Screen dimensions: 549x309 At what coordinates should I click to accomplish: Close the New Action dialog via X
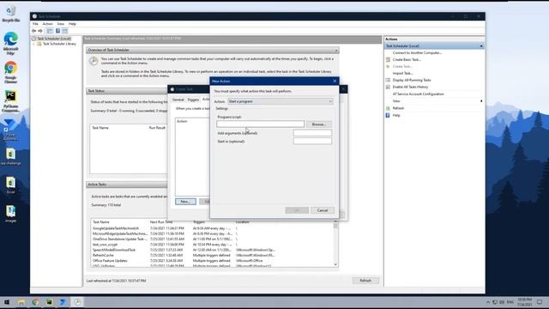(335, 81)
